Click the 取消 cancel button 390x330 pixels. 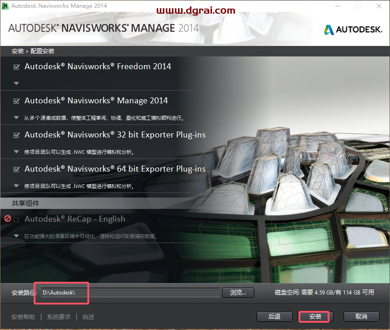click(x=361, y=316)
